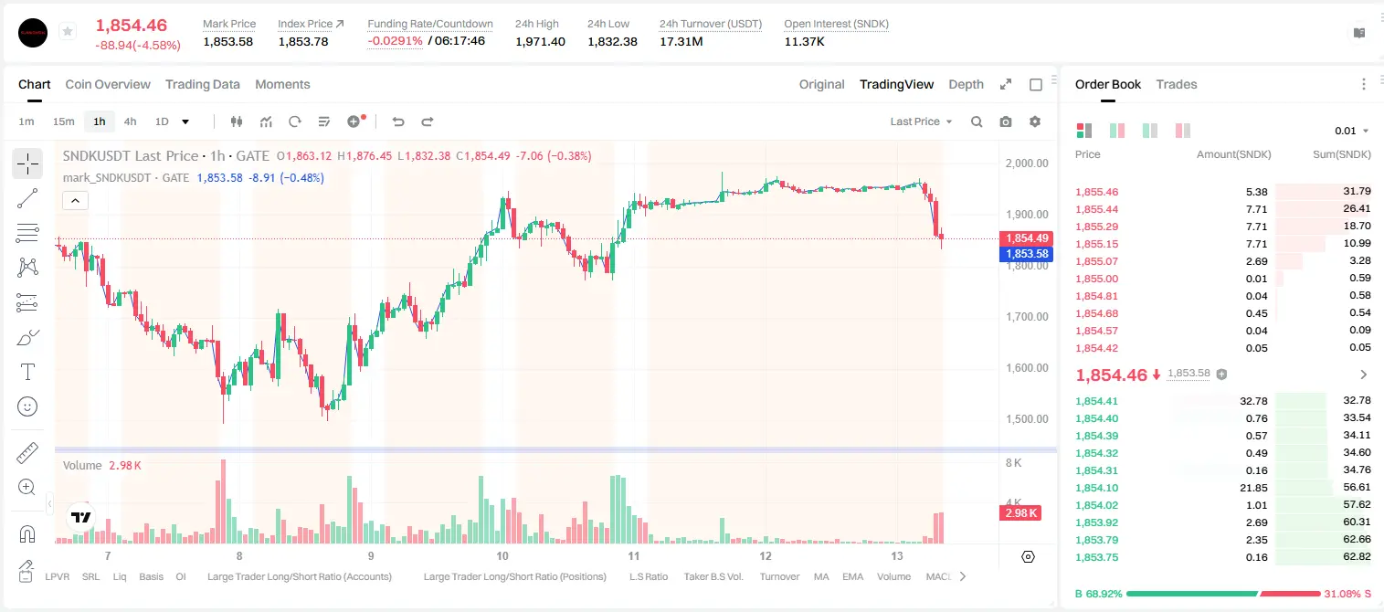Open the indicators chart icon

pyautogui.click(x=266, y=121)
